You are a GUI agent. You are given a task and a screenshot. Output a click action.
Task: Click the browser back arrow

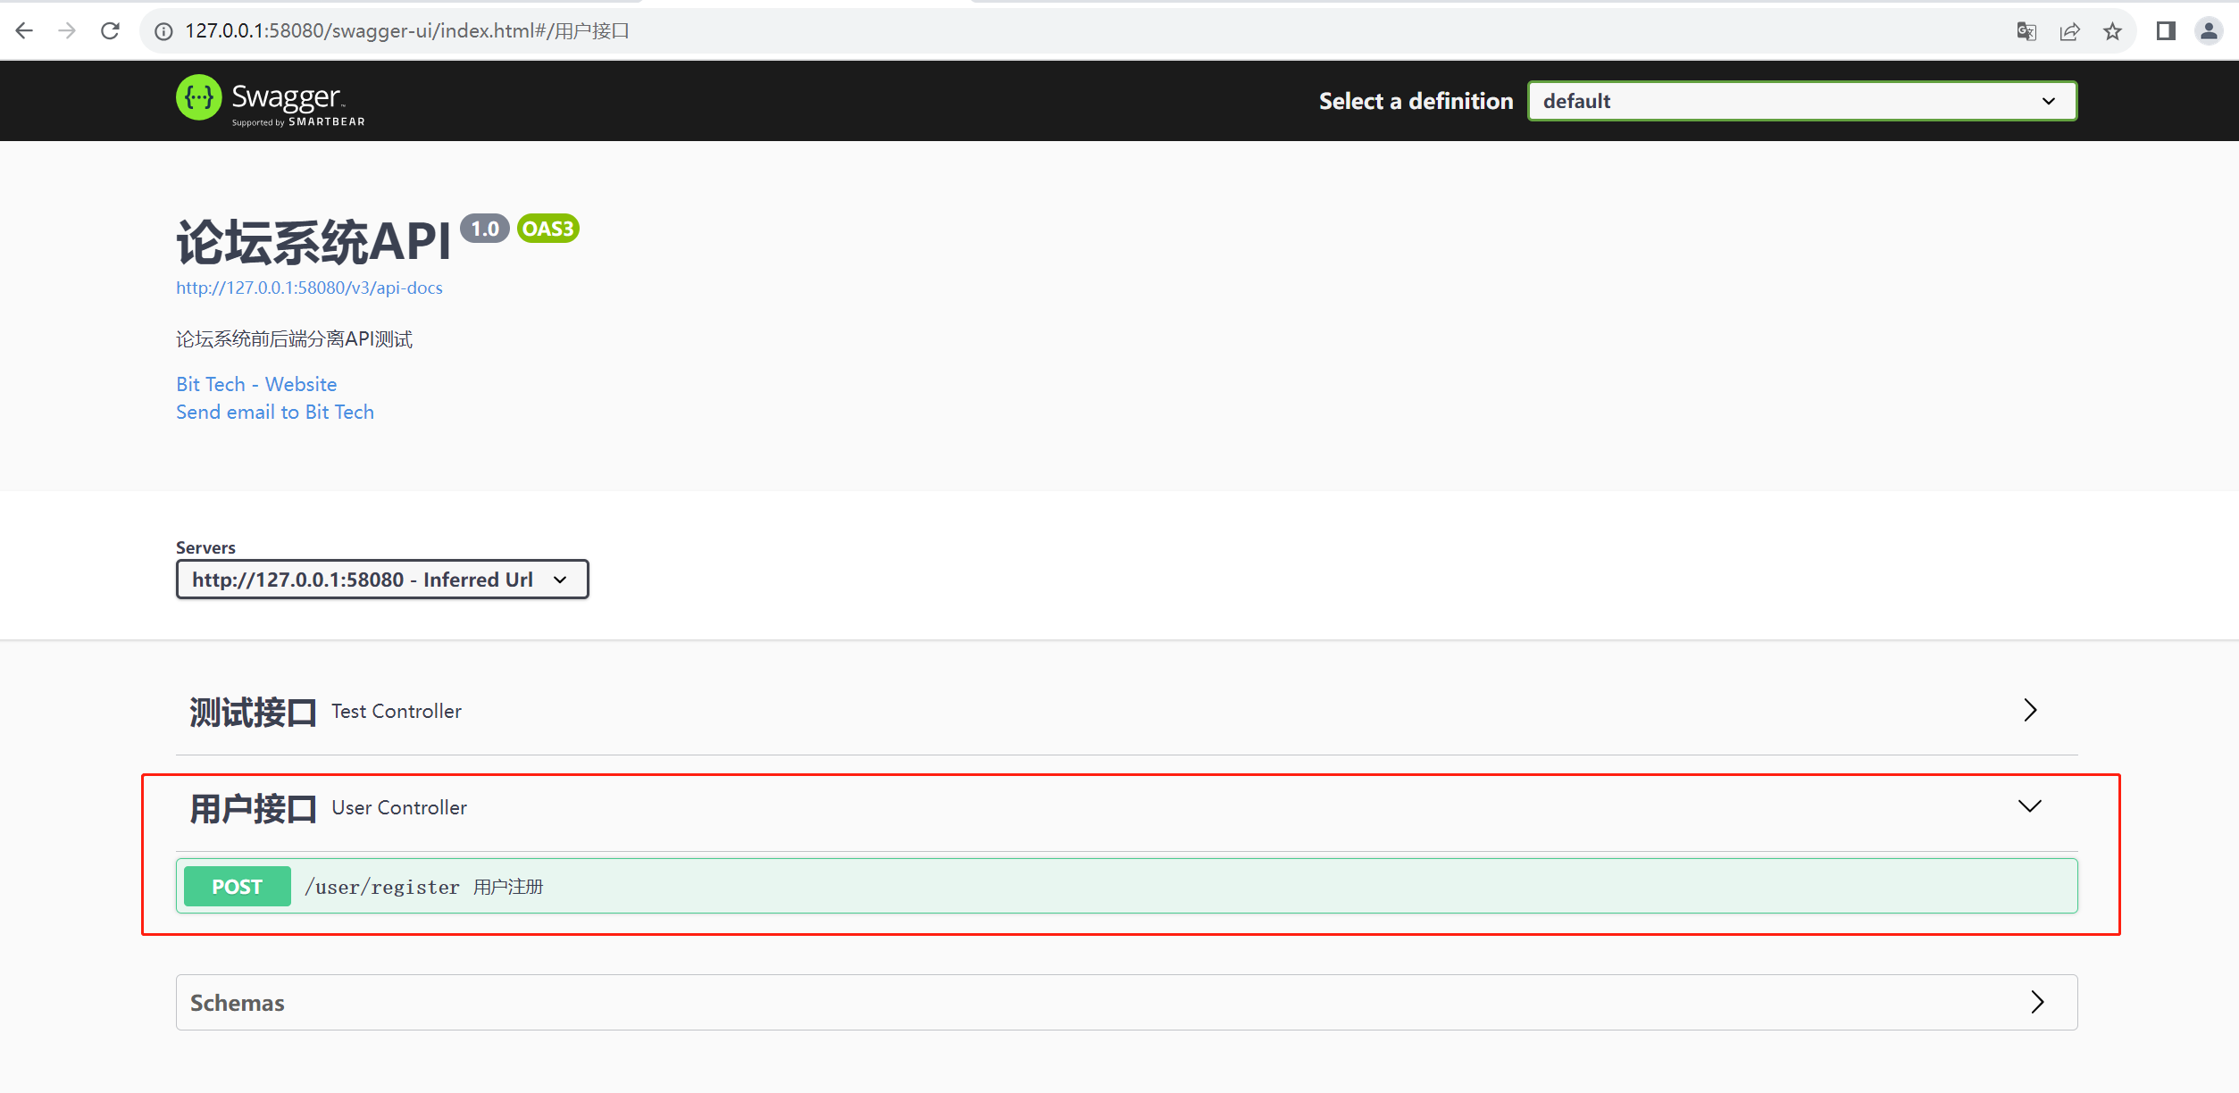(x=24, y=31)
